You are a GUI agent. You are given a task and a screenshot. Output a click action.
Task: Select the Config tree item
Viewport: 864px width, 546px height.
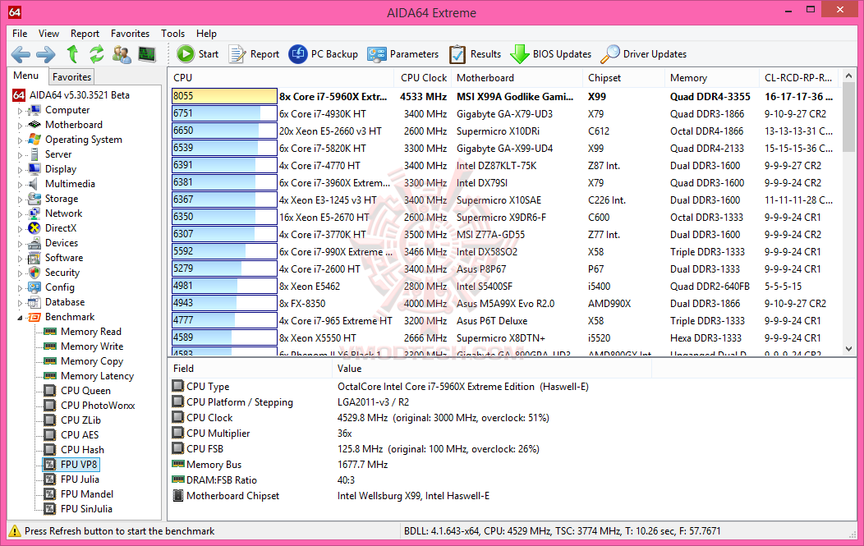(x=59, y=287)
